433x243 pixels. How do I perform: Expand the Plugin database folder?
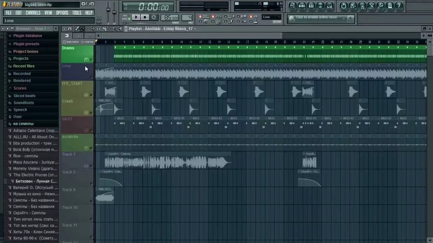[27, 36]
